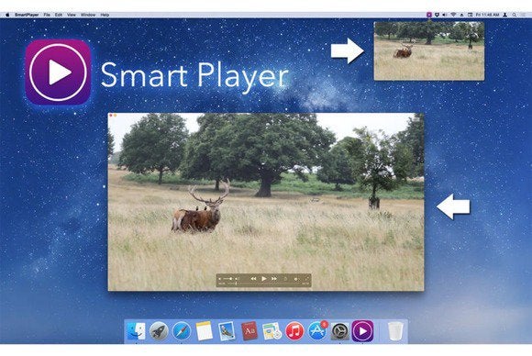Click the main video playback area
The image size is (532, 356).
[266, 202]
